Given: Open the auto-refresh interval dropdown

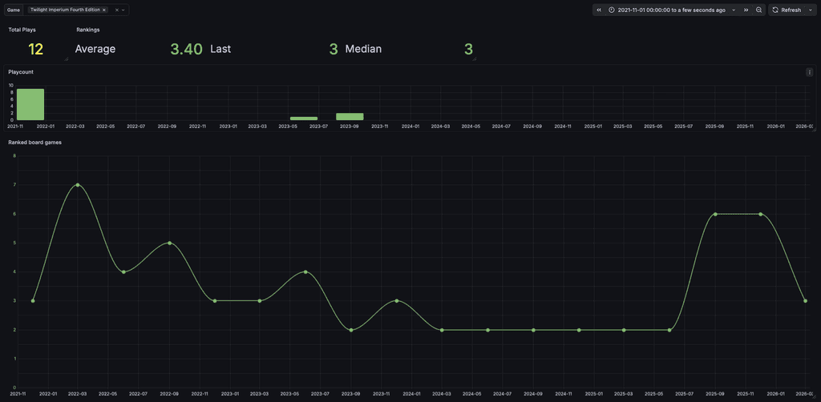Looking at the screenshot, I should pyautogui.click(x=811, y=10).
